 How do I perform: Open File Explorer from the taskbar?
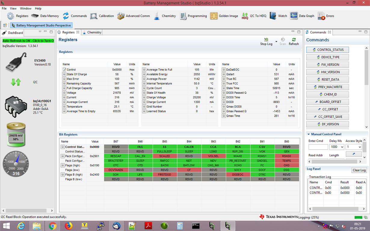37,226
